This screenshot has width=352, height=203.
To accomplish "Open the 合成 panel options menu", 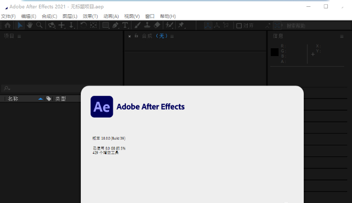I will pos(172,36).
